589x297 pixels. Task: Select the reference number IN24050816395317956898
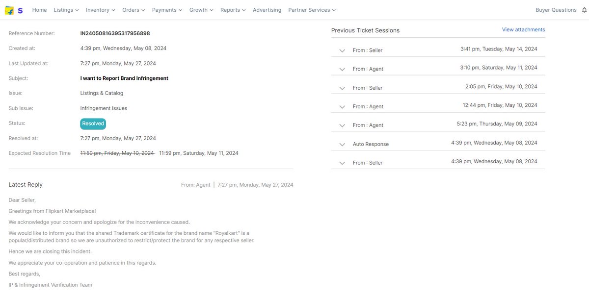115,33
